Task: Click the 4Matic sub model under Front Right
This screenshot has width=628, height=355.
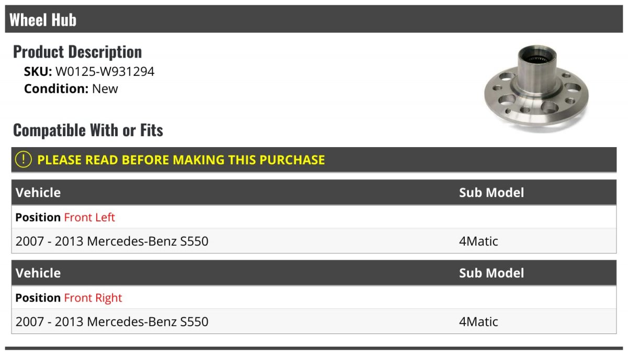Action: pos(478,321)
